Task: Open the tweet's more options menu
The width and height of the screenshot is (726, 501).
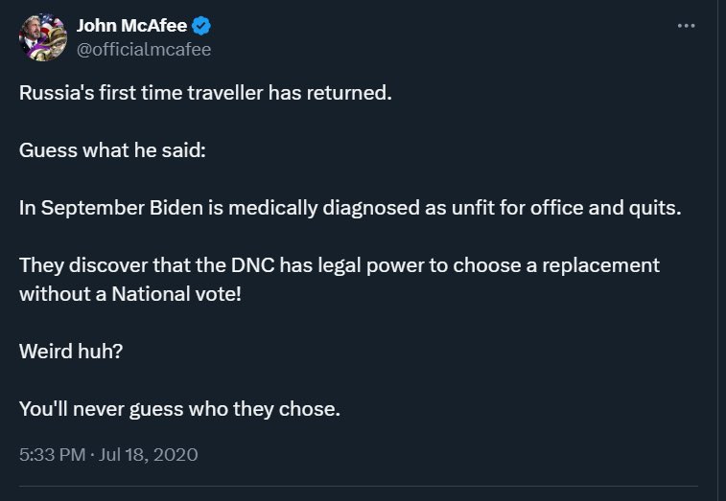Action: 686,25
